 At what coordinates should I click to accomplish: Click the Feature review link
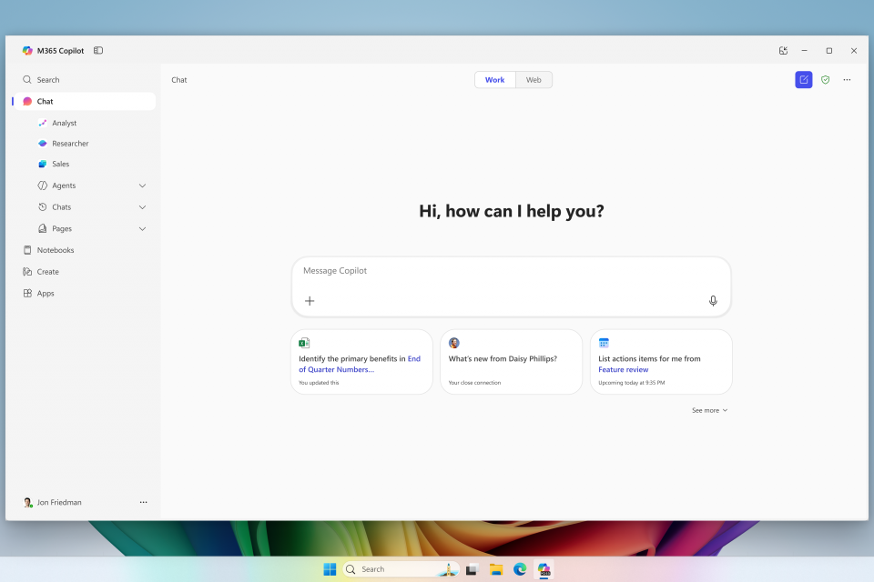coord(624,370)
